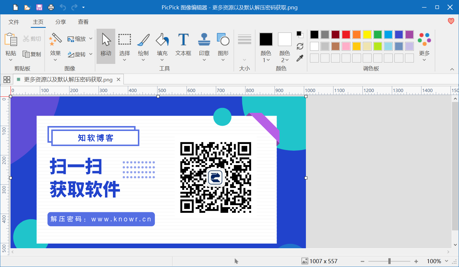Expand the 印章 dropdown arrow
459x267 pixels.
[204, 60]
